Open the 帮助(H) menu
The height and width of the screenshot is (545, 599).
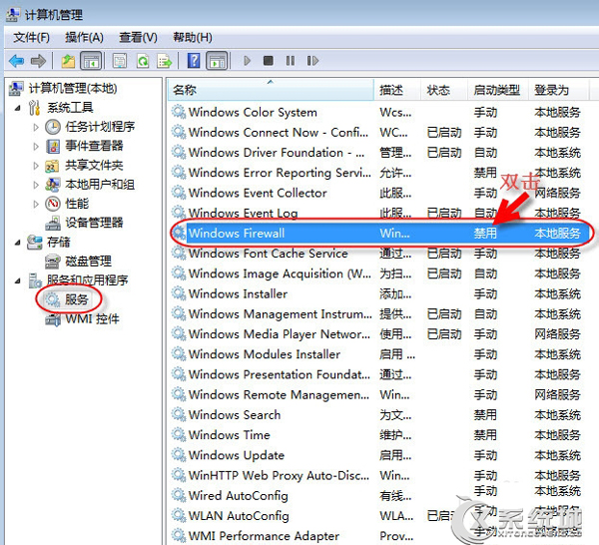click(193, 37)
